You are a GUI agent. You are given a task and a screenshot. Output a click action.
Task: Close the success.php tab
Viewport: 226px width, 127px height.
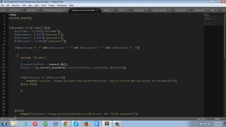click(188, 10)
